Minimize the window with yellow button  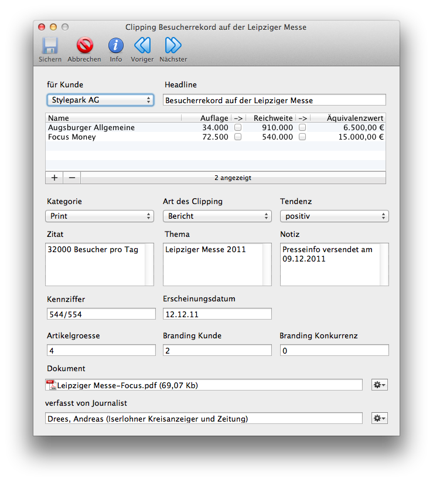coord(53,27)
